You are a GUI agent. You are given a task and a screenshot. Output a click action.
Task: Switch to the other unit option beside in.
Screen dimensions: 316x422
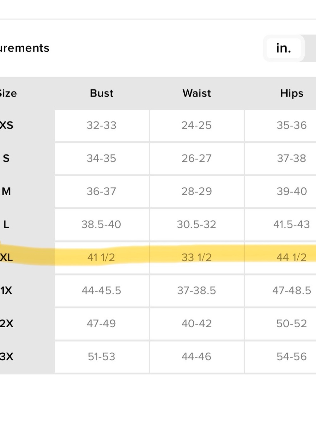point(310,48)
